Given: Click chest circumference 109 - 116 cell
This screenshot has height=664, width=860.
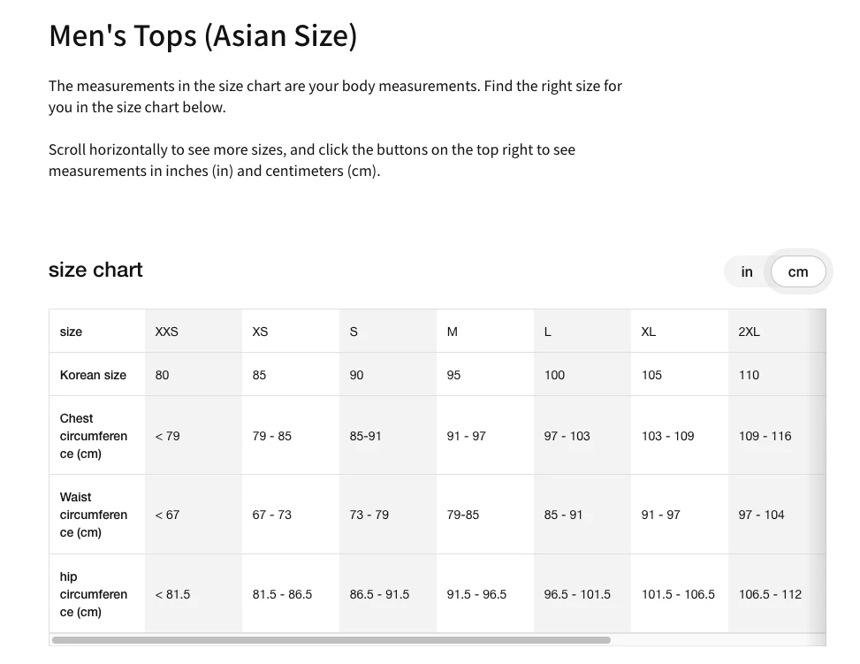Looking at the screenshot, I should click(765, 436).
